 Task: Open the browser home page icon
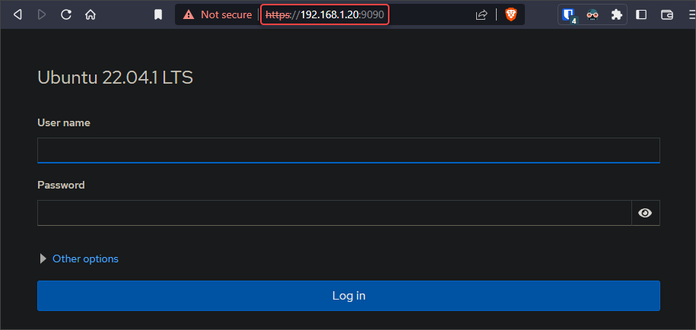[91, 14]
